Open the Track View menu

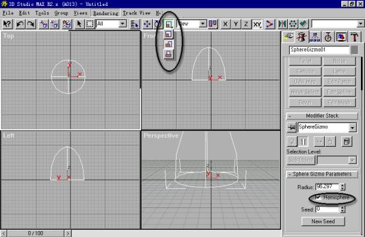pyautogui.click(x=136, y=13)
